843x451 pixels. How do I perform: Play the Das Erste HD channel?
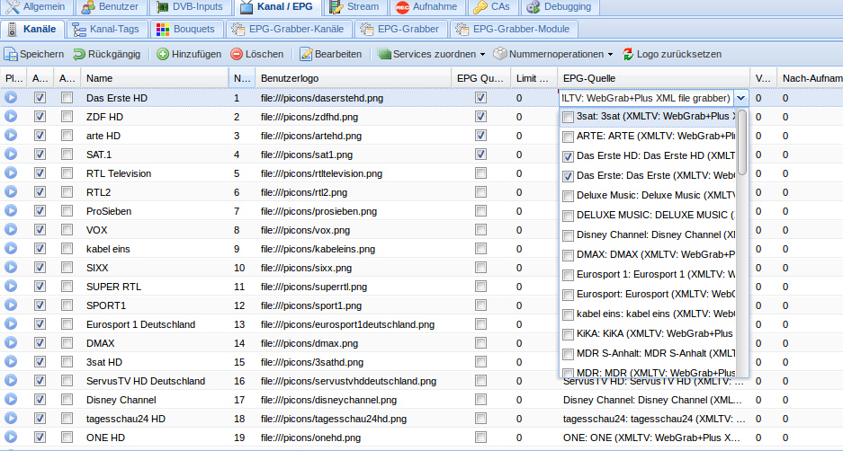(11, 98)
